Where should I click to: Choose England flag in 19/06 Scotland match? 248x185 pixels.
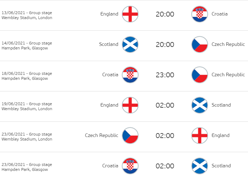point(130,105)
